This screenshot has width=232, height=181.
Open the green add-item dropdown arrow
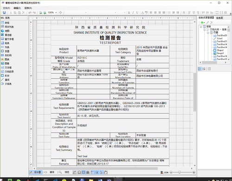[204, 23]
